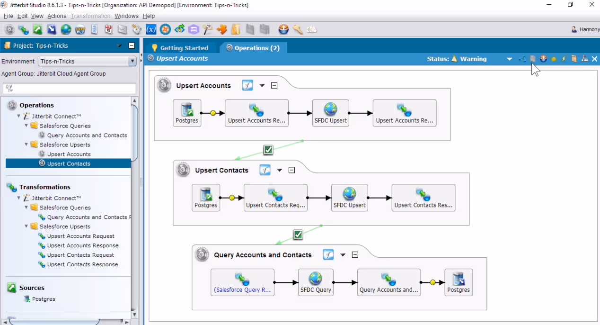Click the script icon beside the Upsert Contacts title
This screenshot has width=600, height=325.
pos(265,170)
